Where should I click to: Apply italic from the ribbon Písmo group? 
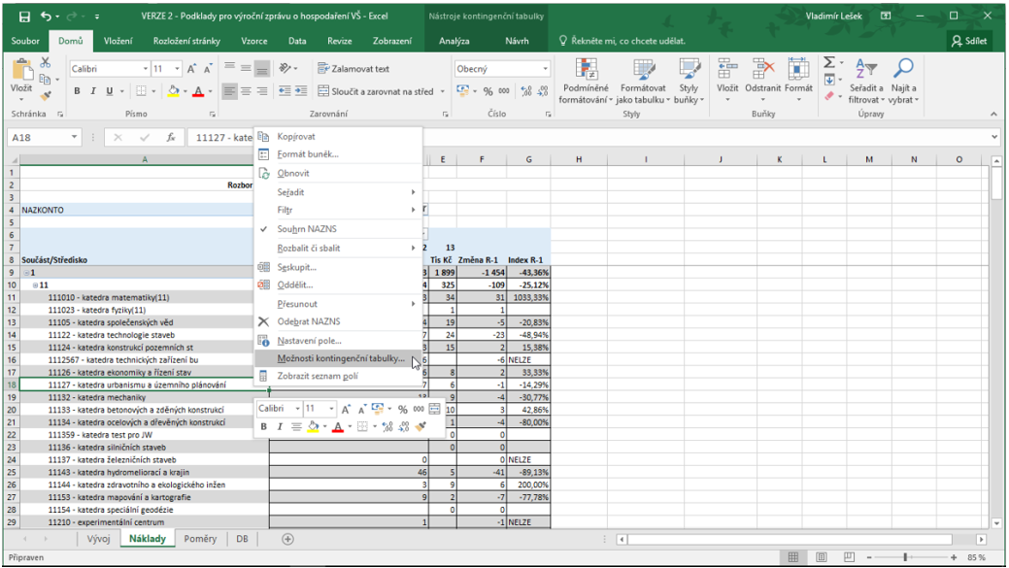click(x=93, y=91)
